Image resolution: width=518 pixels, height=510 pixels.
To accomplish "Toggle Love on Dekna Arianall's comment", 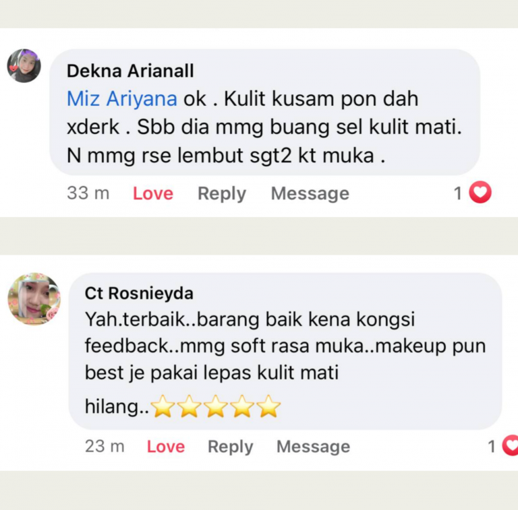I will [x=153, y=193].
